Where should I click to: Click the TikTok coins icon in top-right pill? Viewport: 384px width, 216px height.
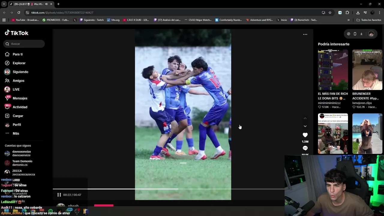tap(348, 34)
